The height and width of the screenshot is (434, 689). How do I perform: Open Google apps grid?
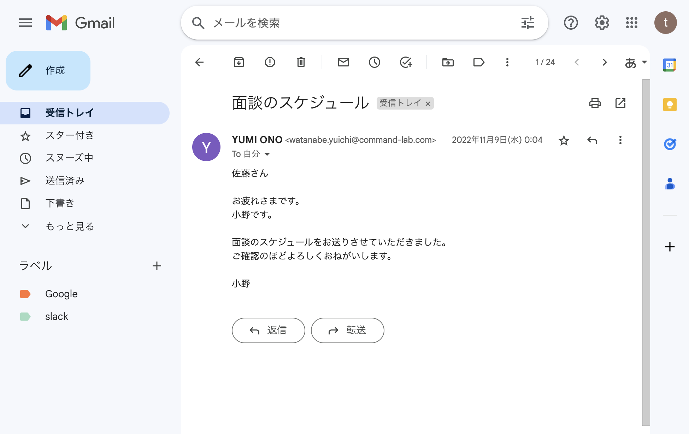tap(632, 23)
